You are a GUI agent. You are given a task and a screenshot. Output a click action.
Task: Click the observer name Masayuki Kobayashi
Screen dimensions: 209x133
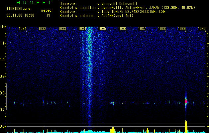coord(119,4)
